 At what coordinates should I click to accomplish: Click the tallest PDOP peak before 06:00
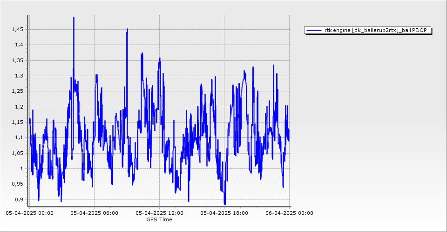[74, 18]
